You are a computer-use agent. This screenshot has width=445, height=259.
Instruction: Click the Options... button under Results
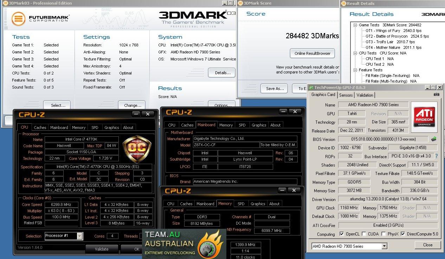(222, 105)
